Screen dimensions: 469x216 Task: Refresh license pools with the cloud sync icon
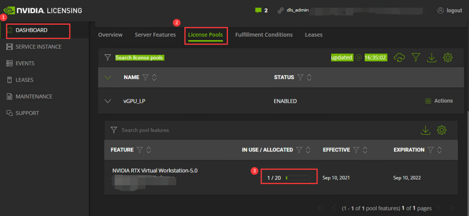399,57
